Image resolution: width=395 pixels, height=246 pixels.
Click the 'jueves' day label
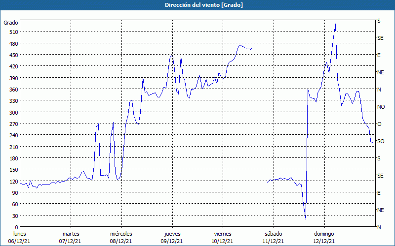tap(172, 234)
